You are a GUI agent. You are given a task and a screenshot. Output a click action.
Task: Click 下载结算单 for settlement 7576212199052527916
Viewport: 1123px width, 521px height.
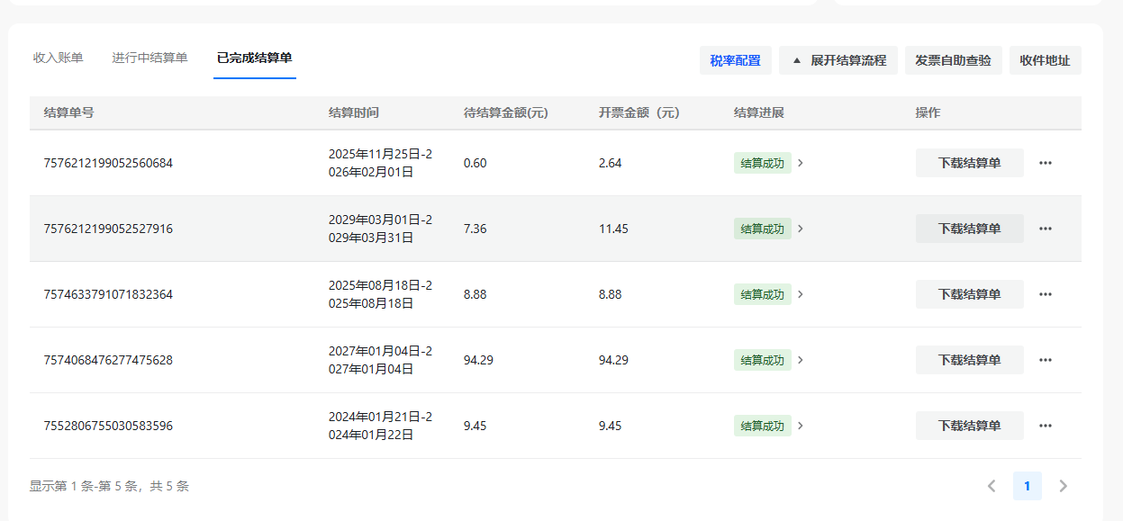969,229
